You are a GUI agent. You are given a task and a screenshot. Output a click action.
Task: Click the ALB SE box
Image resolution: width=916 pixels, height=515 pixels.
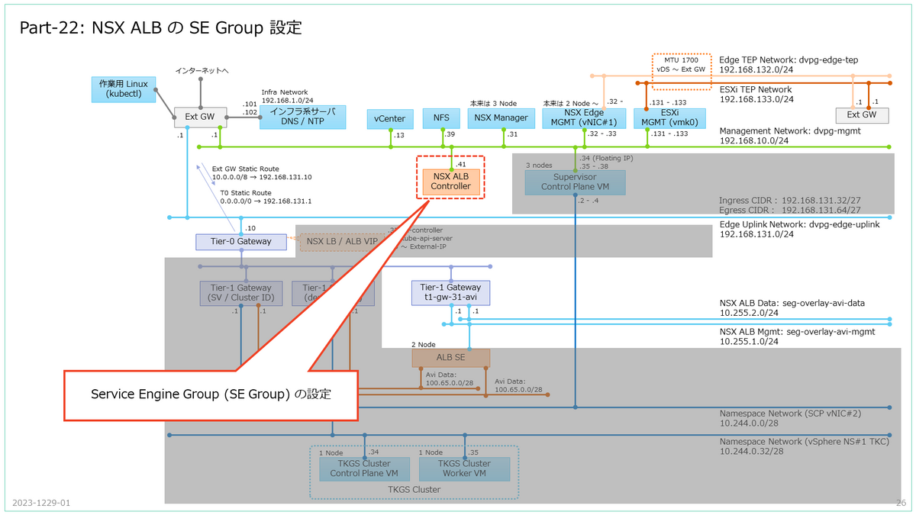point(450,358)
